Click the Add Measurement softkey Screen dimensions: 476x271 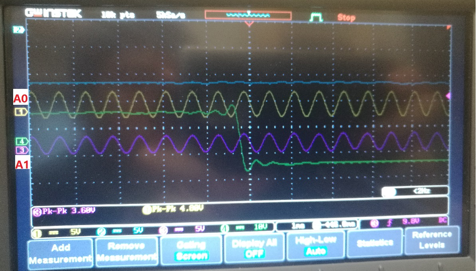[60, 253]
